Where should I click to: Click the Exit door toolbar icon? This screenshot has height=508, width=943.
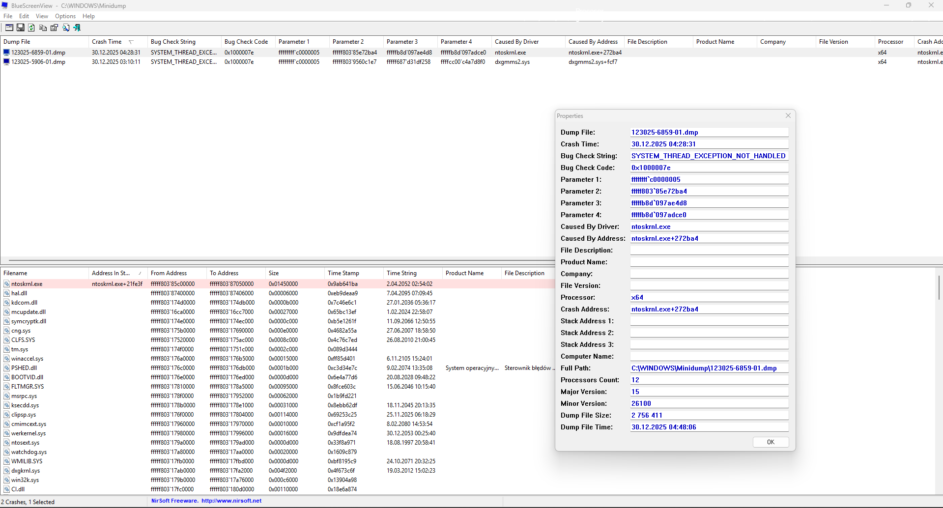[x=77, y=28]
